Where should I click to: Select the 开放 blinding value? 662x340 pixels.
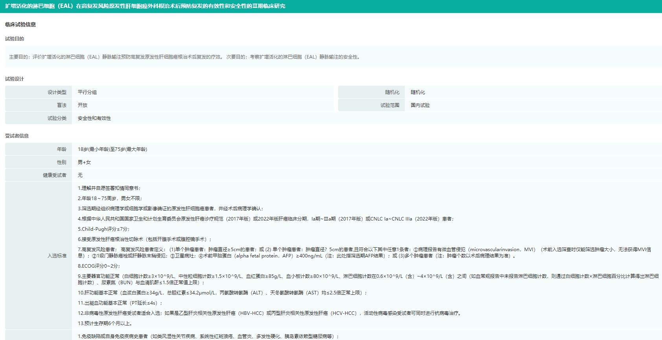tap(83, 105)
